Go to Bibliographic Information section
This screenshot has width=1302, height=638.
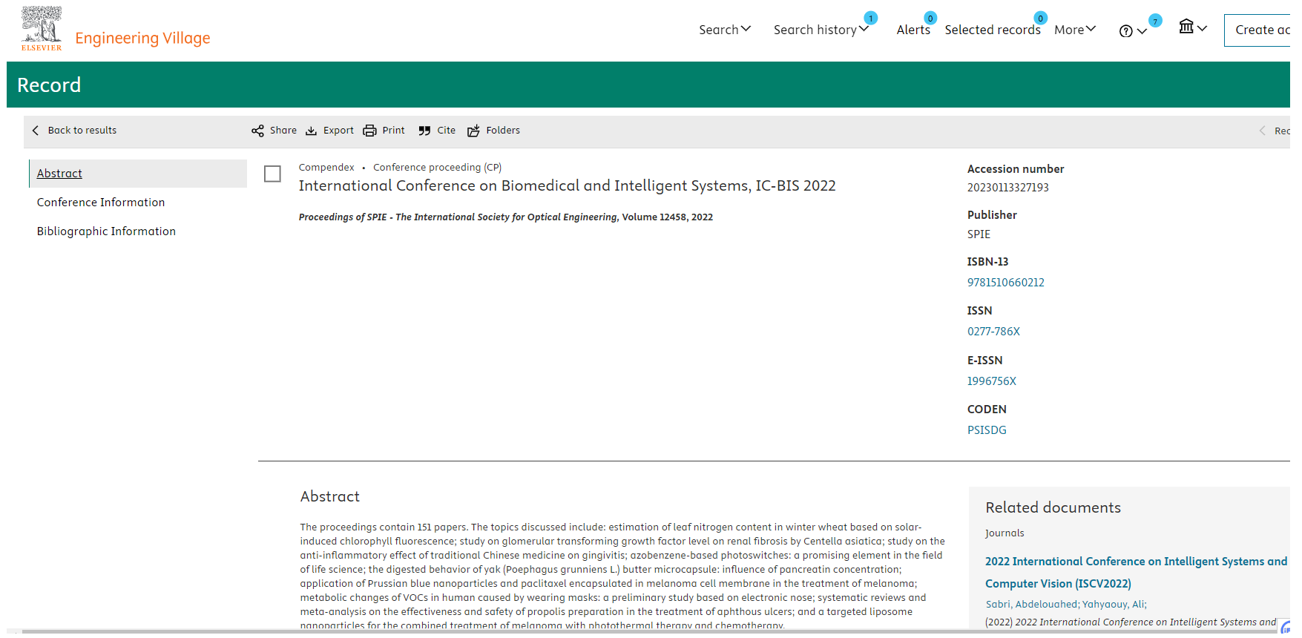pyautogui.click(x=106, y=231)
